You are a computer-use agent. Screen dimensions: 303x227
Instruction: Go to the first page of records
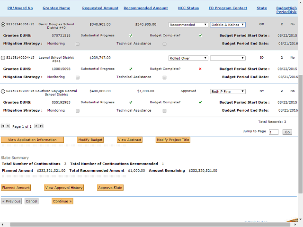coord(3,126)
